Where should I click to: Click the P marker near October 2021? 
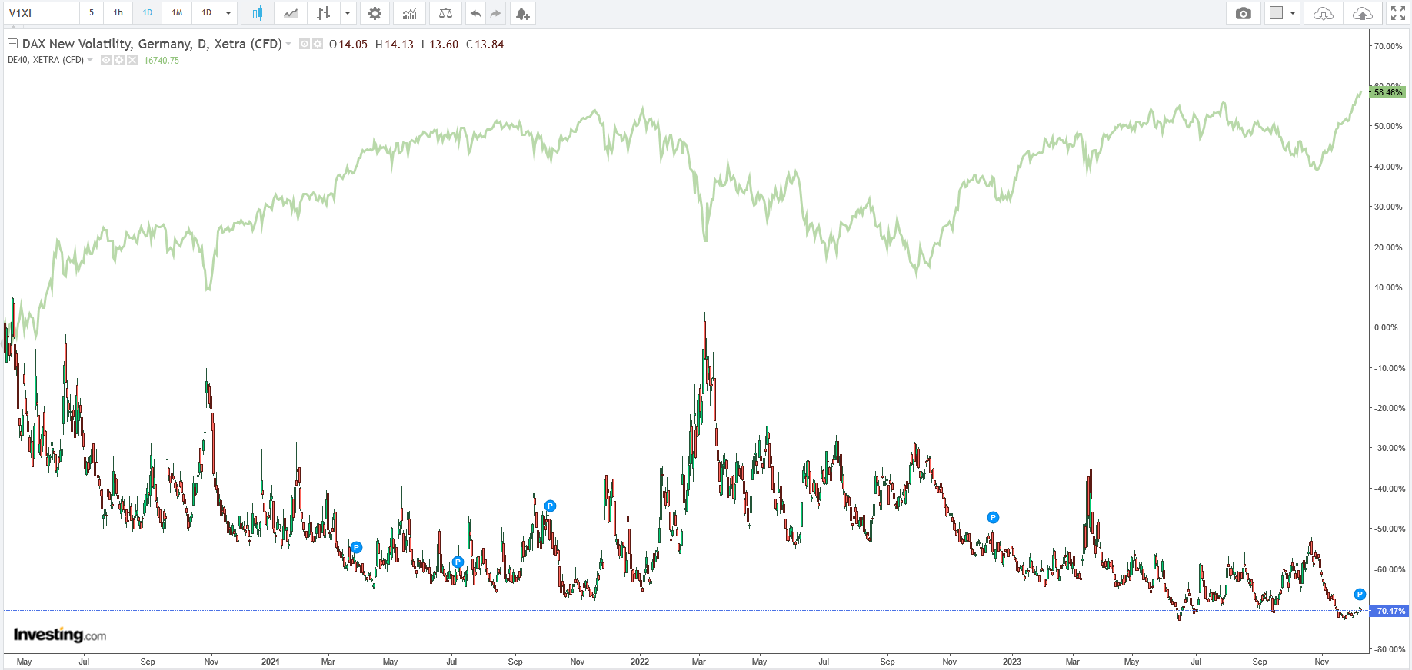pyautogui.click(x=550, y=506)
